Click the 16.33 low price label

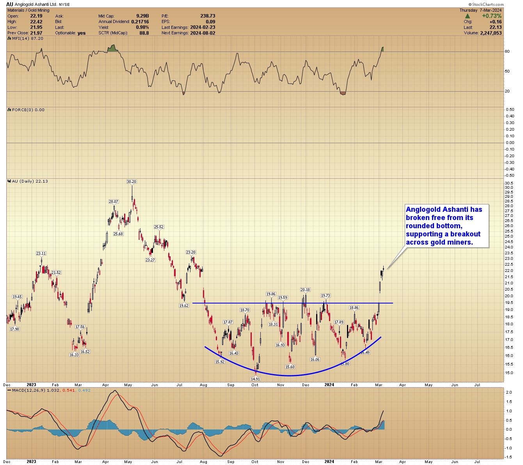tap(74, 355)
